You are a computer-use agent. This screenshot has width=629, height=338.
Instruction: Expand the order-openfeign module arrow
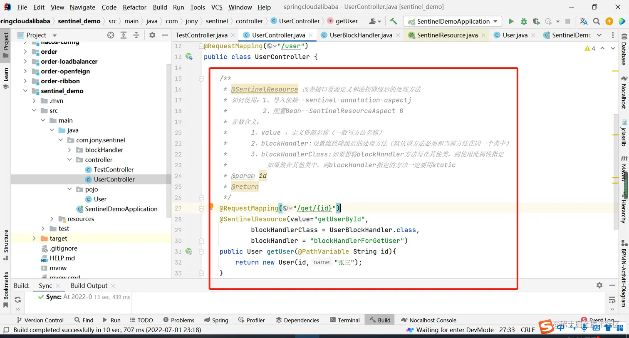click(x=25, y=71)
